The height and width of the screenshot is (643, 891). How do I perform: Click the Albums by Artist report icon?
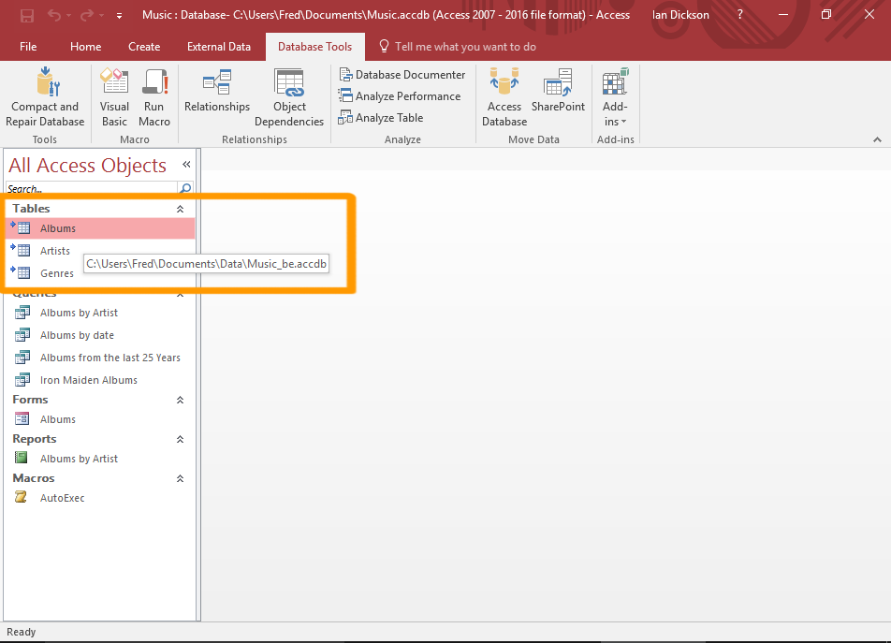tap(21, 458)
